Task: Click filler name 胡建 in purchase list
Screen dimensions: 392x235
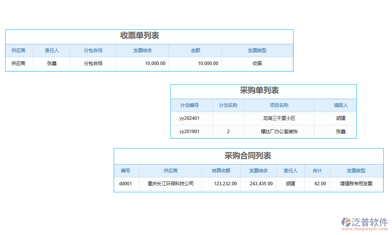Action: tap(335, 118)
